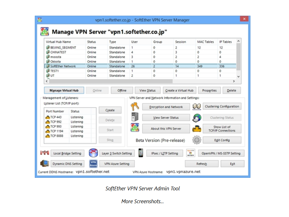Open View Status for selected hub
Screen dimensions: 289x217
[147, 90]
